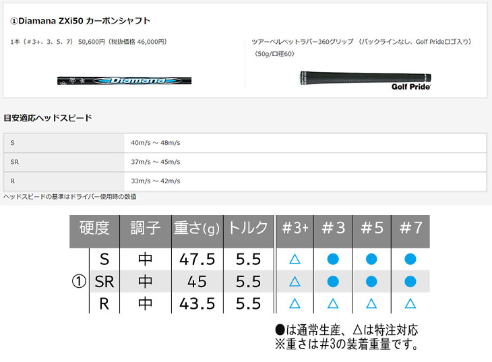
Task: Click the Golf Pride grip image
Action: pyautogui.click(x=365, y=80)
